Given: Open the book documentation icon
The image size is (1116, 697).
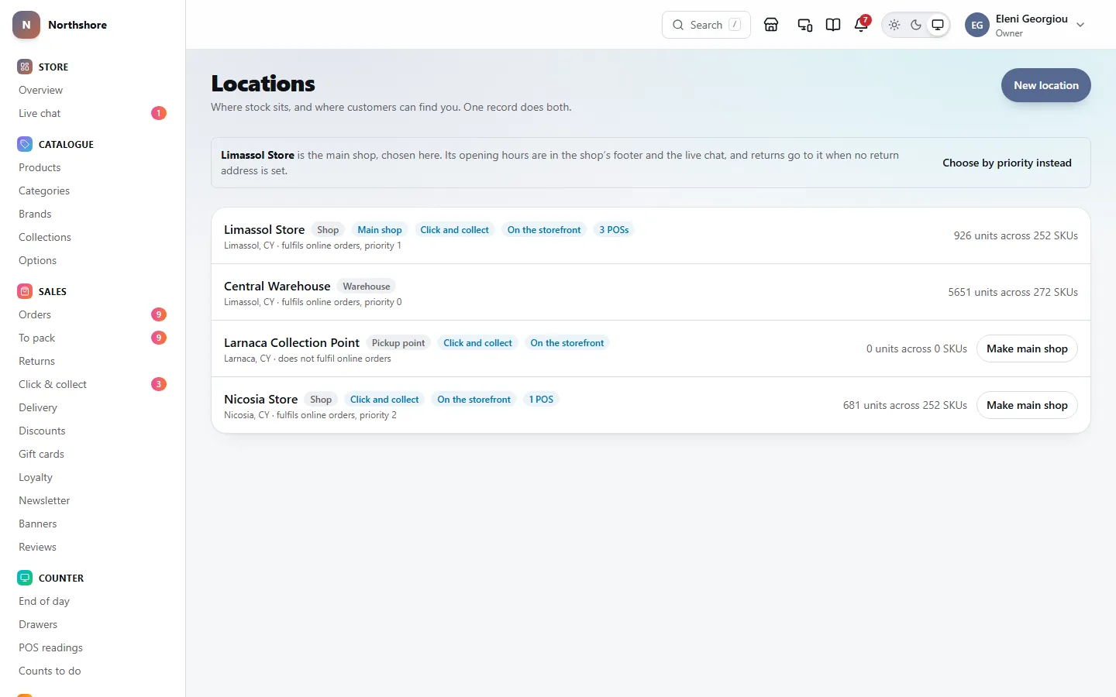Looking at the screenshot, I should tap(833, 25).
